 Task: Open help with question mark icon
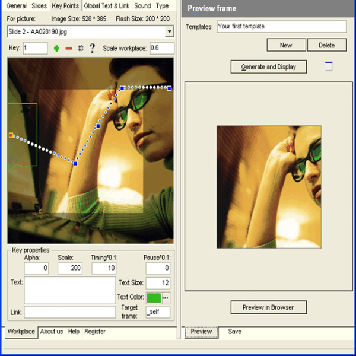point(92,48)
